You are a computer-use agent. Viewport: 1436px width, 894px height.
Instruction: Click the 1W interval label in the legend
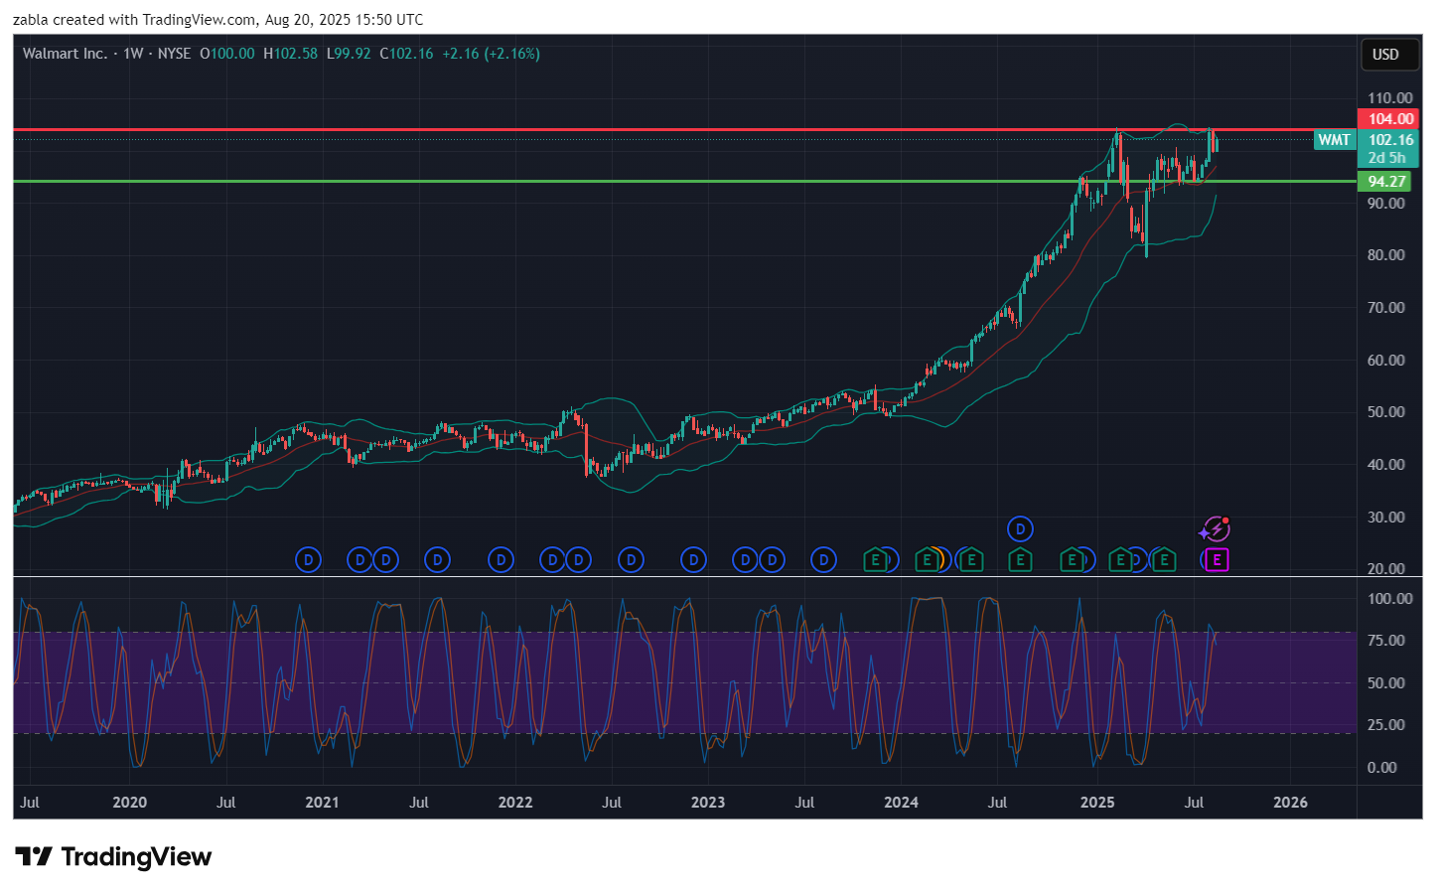coord(133,54)
